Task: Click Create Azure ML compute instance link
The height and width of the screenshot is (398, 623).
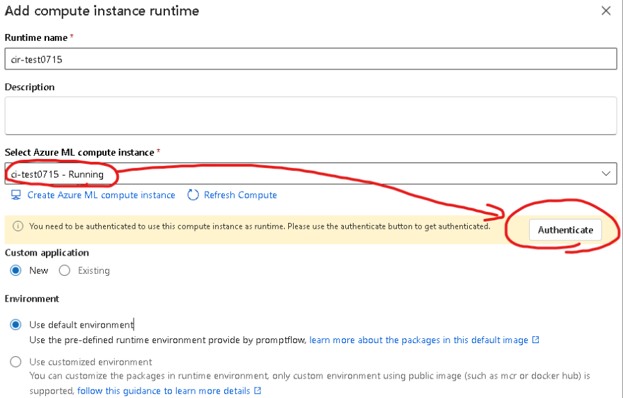Action: pos(101,195)
